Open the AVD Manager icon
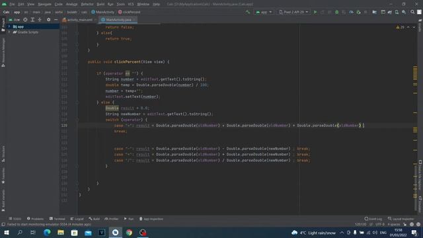Screen dimensions: 423x238 [x=397, y=12]
